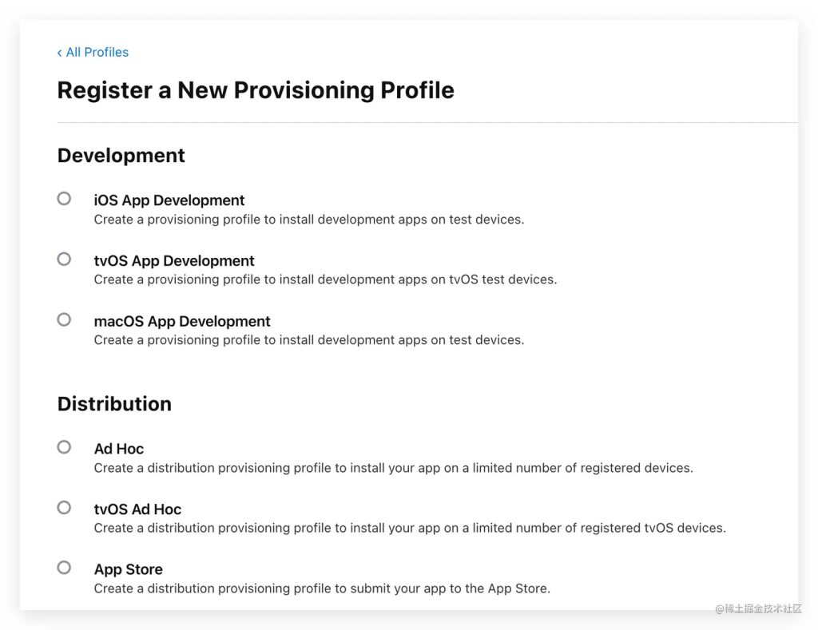Click the macOS App Development label text

pos(182,321)
